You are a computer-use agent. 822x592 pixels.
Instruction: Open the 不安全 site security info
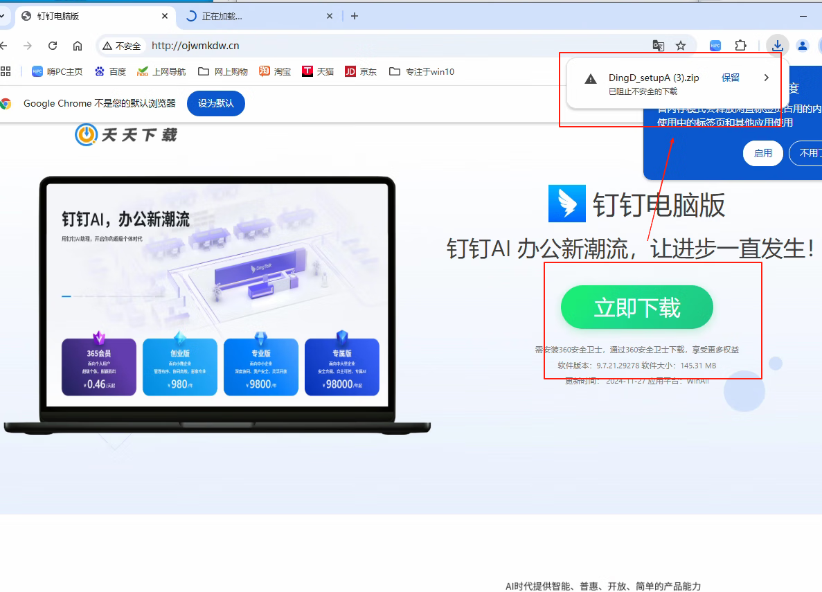tap(122, 46)
